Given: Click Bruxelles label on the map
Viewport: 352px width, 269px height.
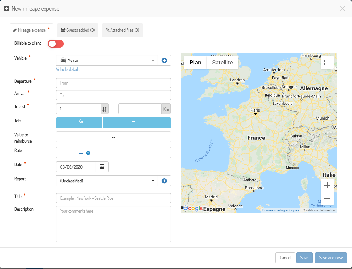Looking at the screenshot, I should point(270,88).
